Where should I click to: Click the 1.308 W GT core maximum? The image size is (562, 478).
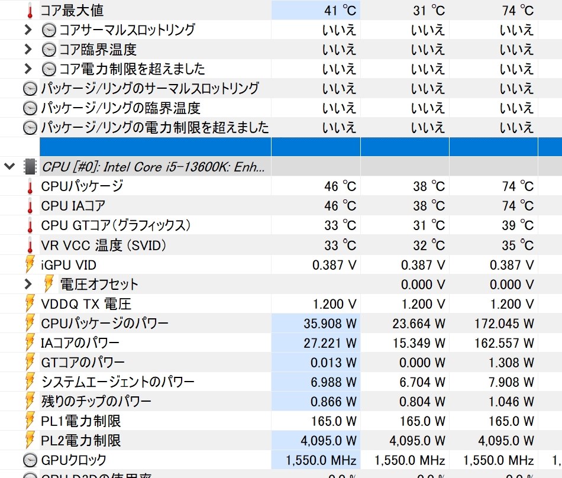pos(511,363)
